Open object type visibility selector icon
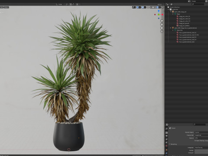Image resolution: width=208 pixels, height=156 pixels. pyautogui.click(x=133, y=7)
